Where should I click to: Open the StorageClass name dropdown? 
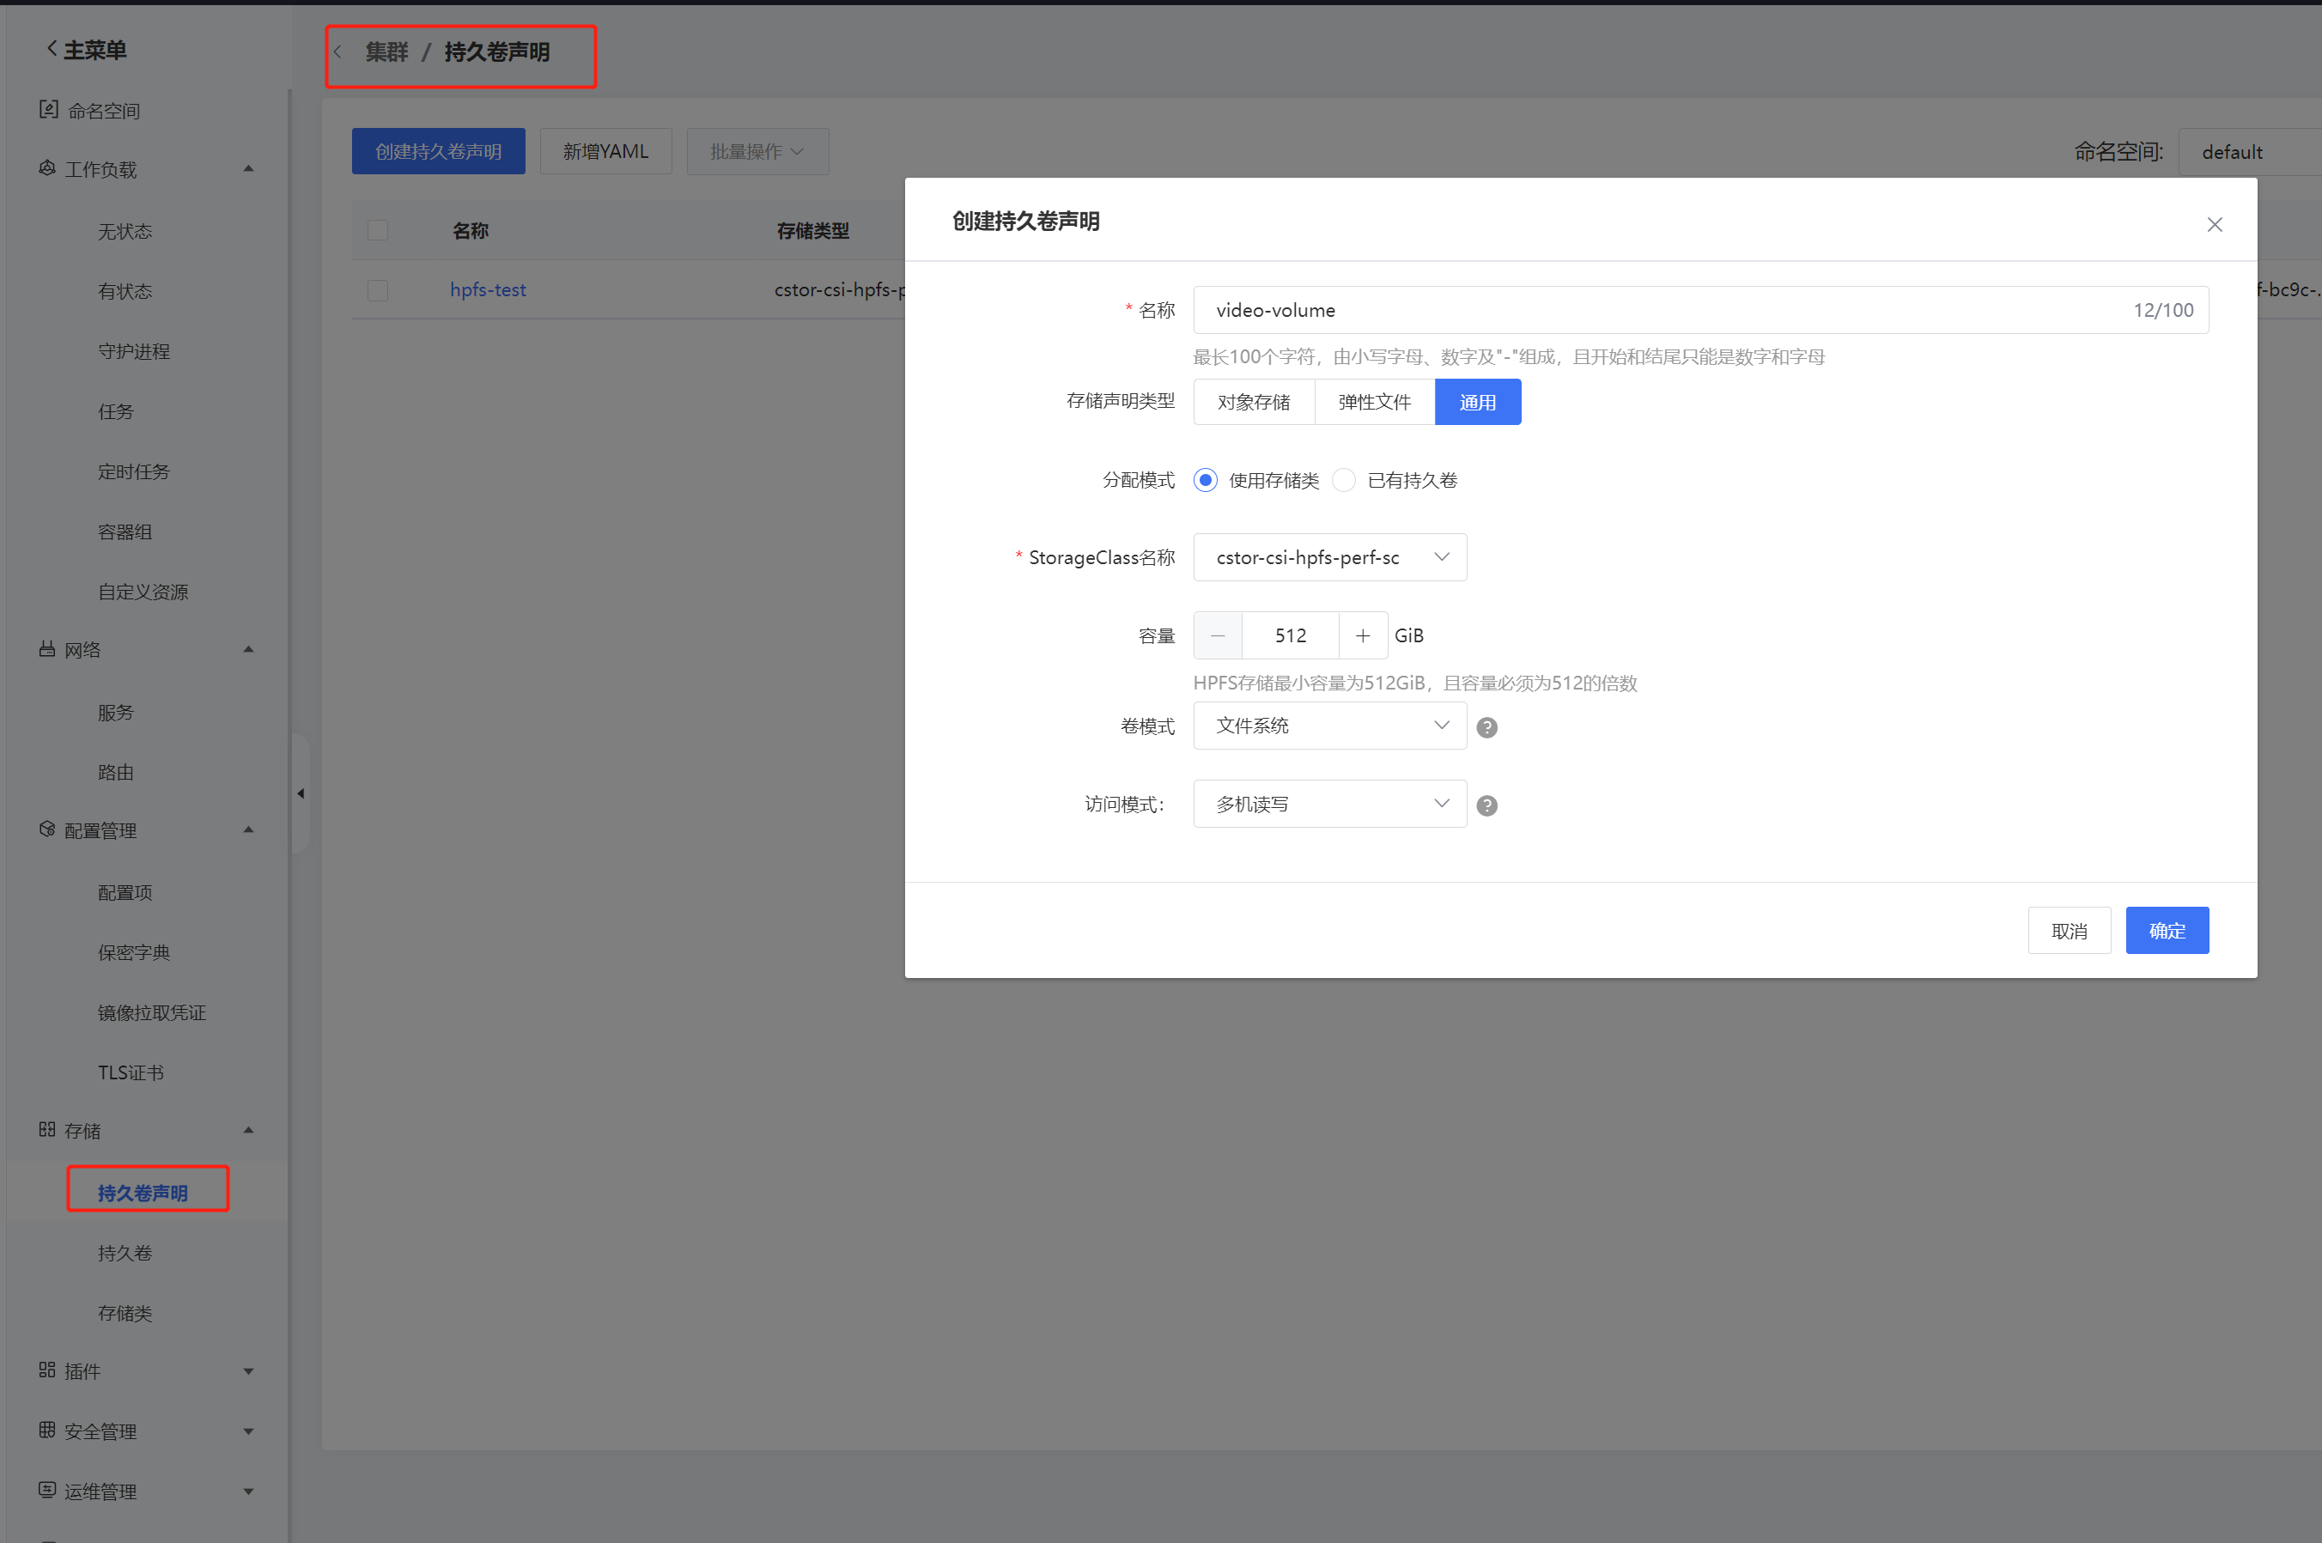tap(1330, 558)
